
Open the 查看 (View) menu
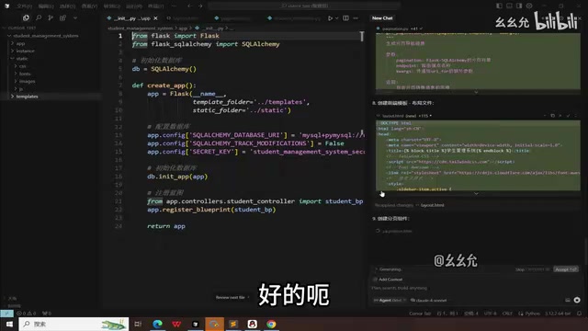pyautogui.click(x=90, y=6)
